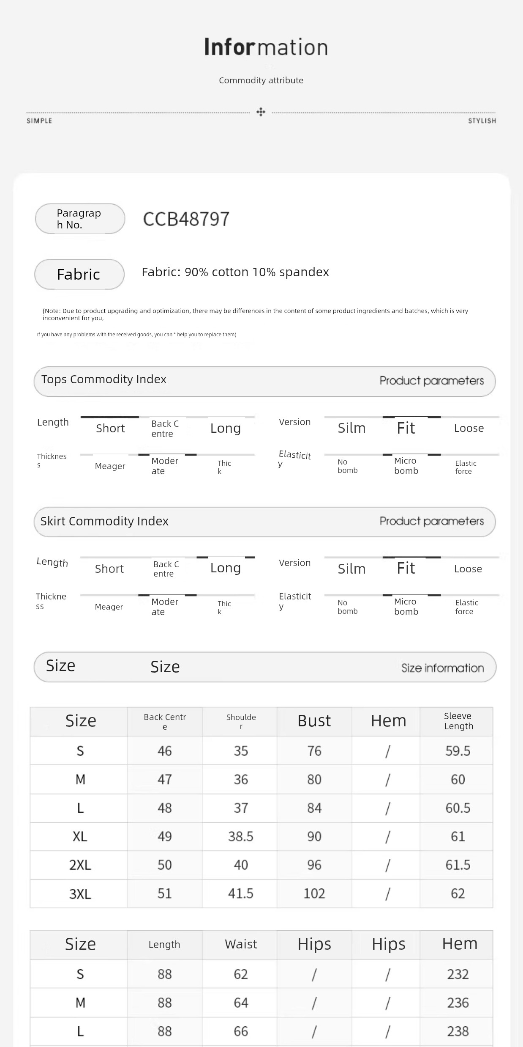Screen dimensions: 523x1047
Task: Click the Fabric pill label
Action: [79, 274]
